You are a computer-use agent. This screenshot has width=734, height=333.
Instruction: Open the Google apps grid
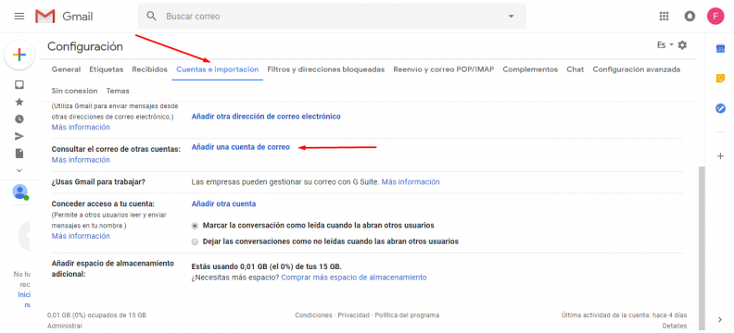point(664,17)
